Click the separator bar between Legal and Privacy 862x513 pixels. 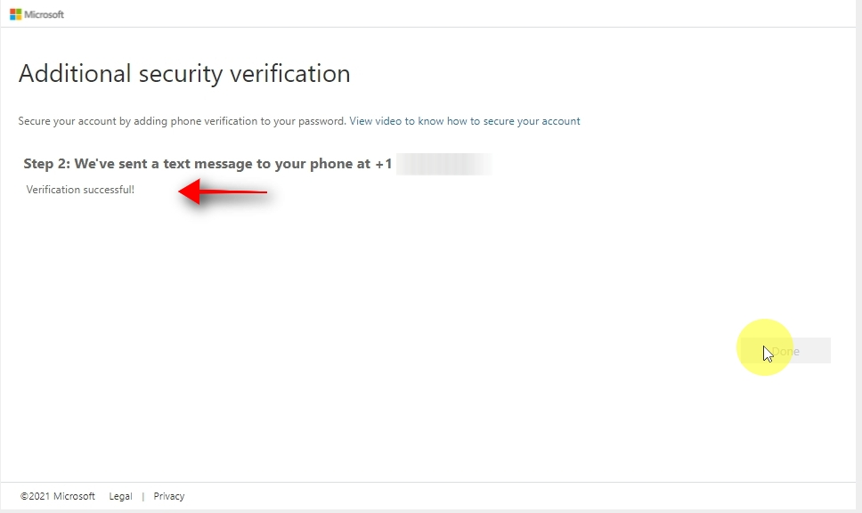(x=142, y=496)
